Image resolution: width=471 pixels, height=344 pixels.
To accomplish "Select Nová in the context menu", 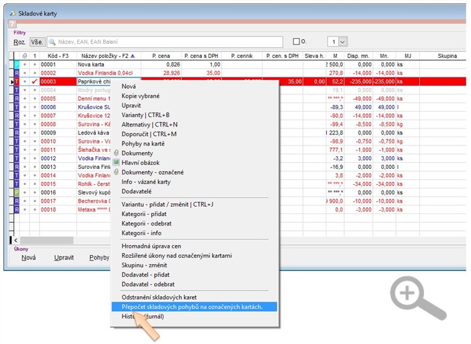I will [129, 87].
